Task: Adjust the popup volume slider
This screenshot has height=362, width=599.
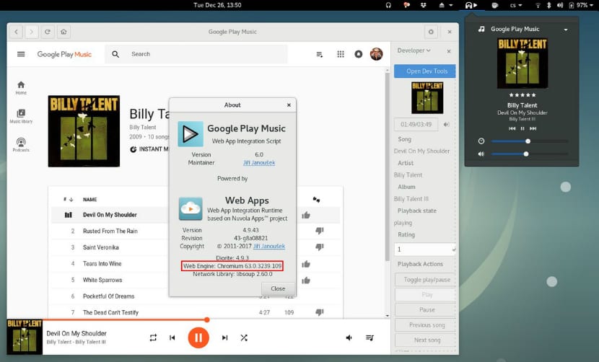Action: [x=529, y=154]
